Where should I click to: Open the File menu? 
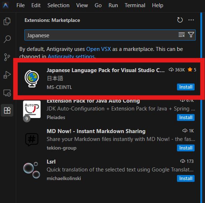(20, 5)
